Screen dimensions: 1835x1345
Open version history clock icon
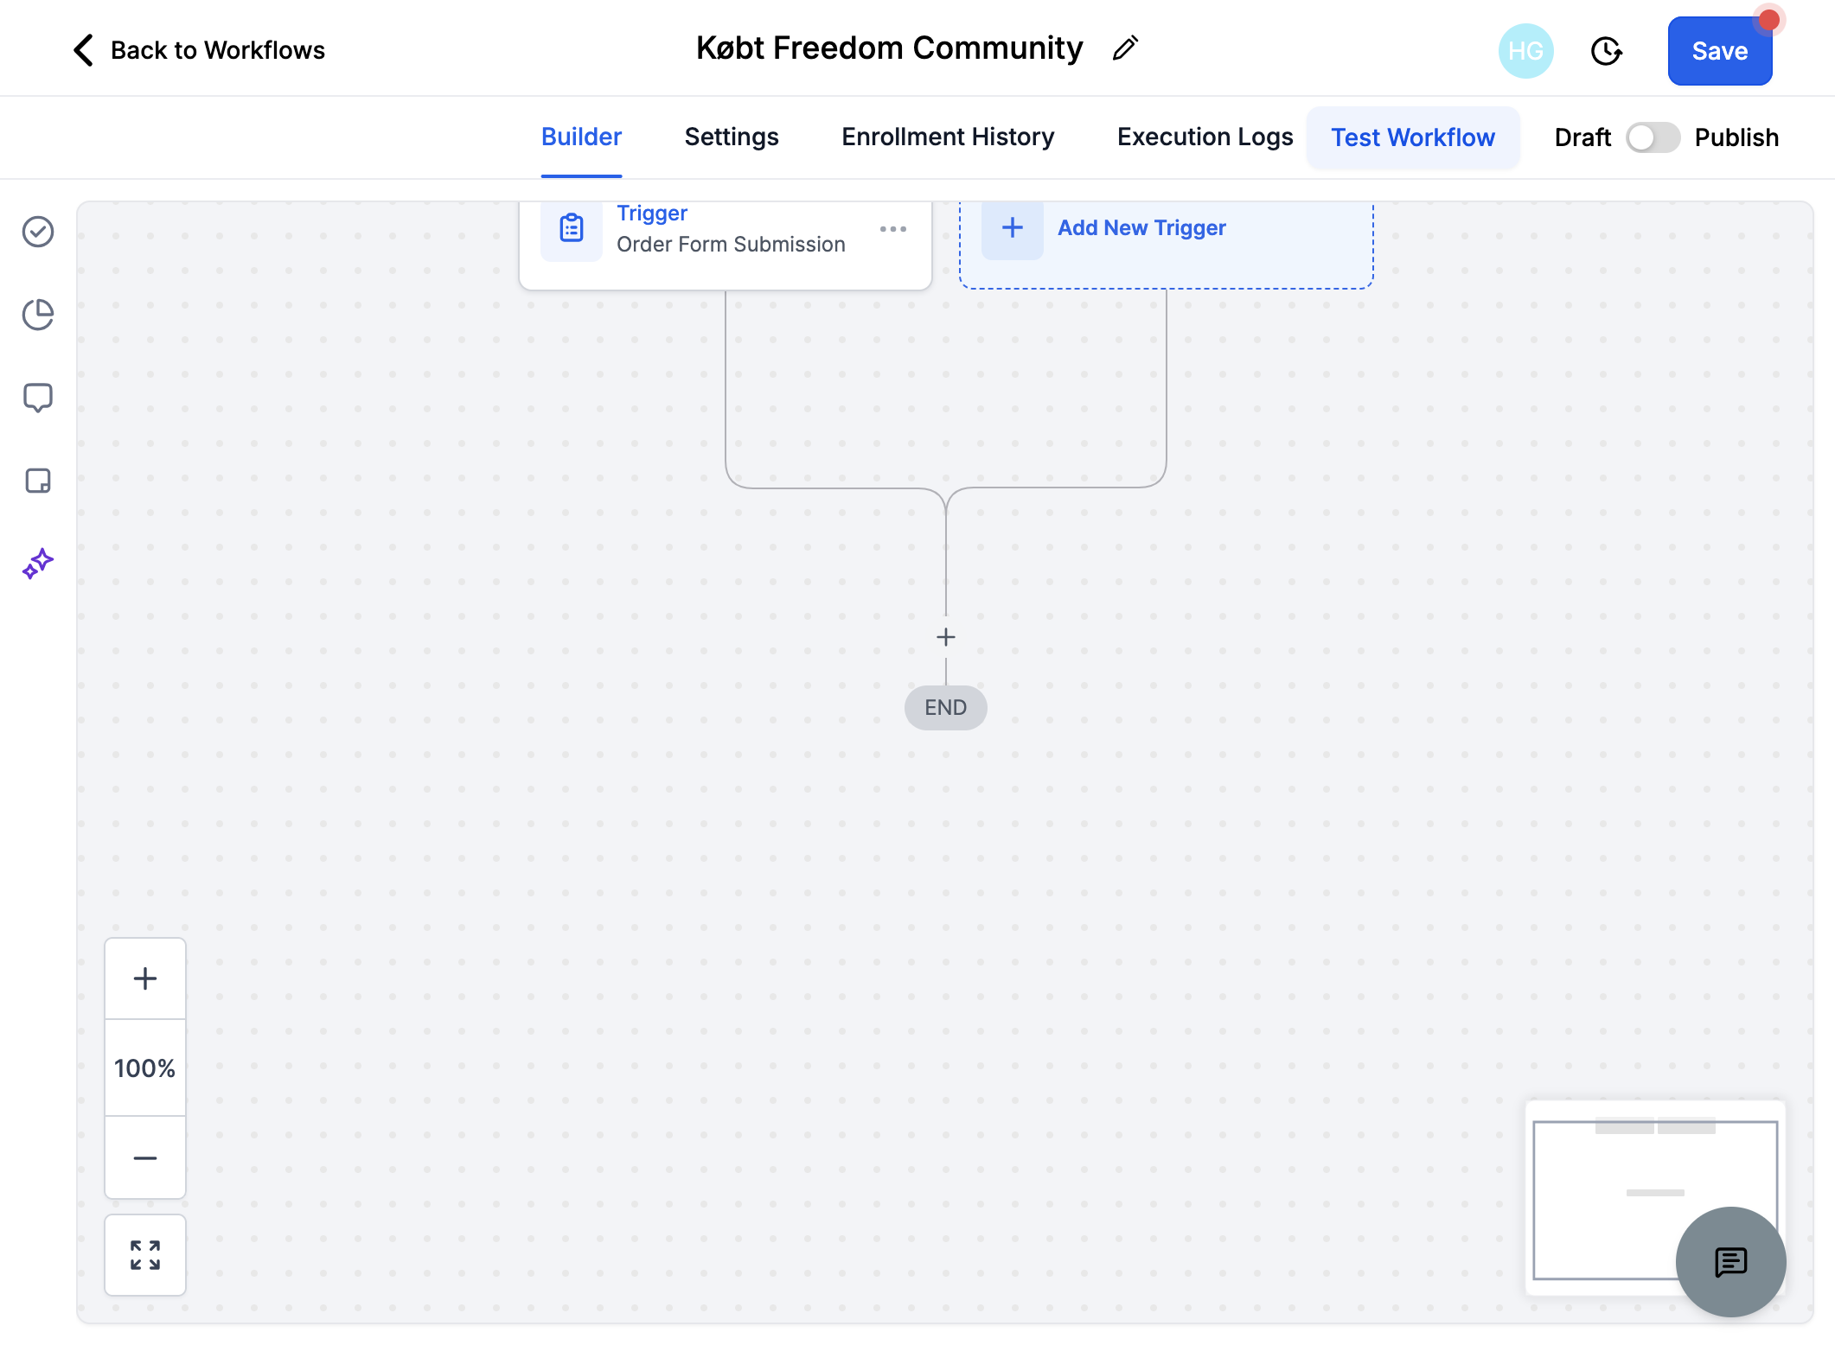1606,51
